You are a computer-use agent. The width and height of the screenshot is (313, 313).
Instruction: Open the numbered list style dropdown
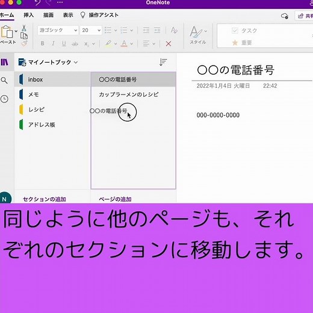click(132, 31)
